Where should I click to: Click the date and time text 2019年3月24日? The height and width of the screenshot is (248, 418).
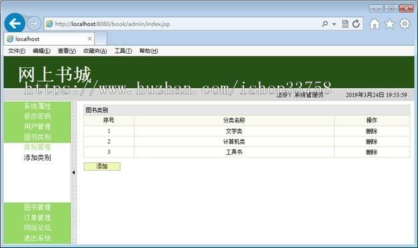[376, 95]
